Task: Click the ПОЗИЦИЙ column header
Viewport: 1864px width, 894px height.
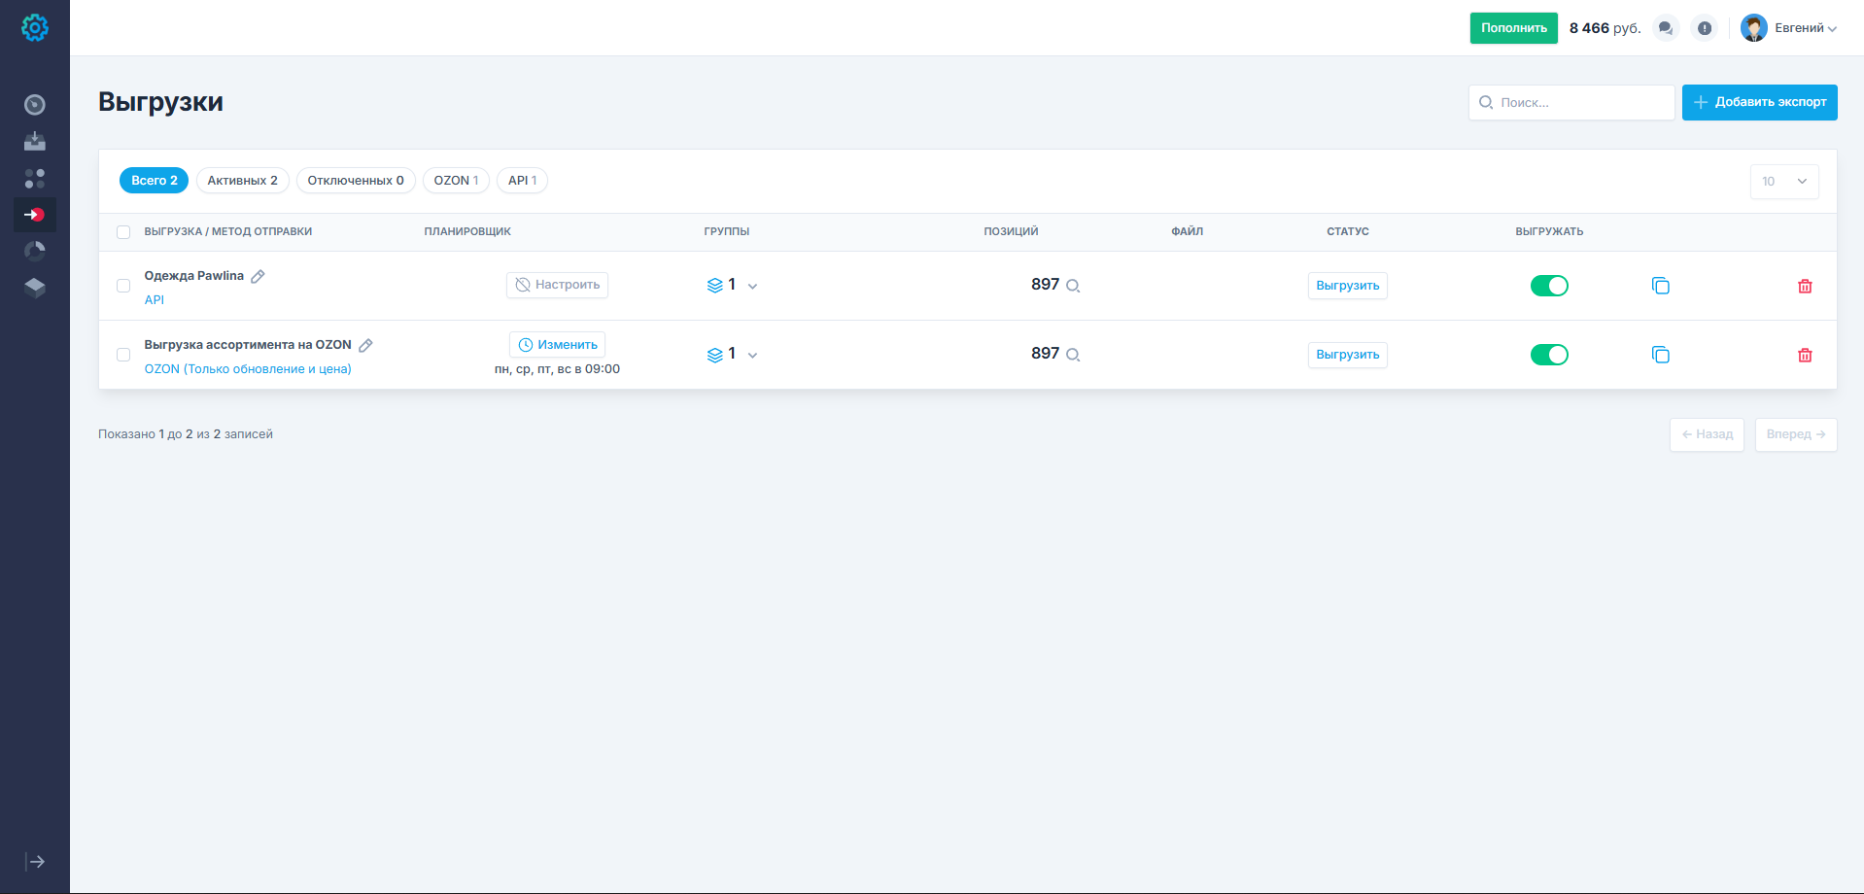Action: coord(1011,232)
